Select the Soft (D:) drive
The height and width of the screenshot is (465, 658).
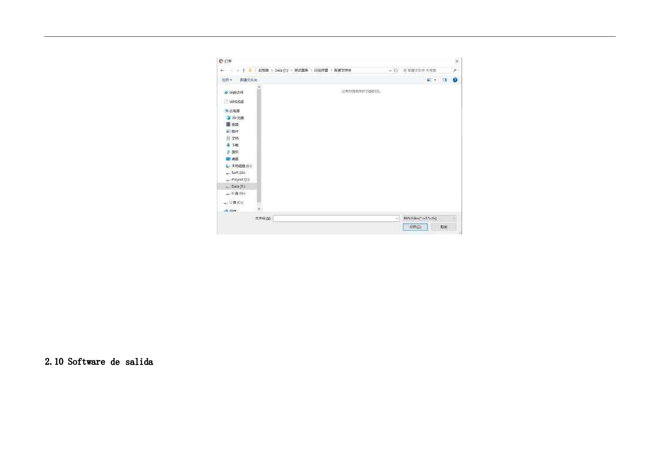pos(238,173)
